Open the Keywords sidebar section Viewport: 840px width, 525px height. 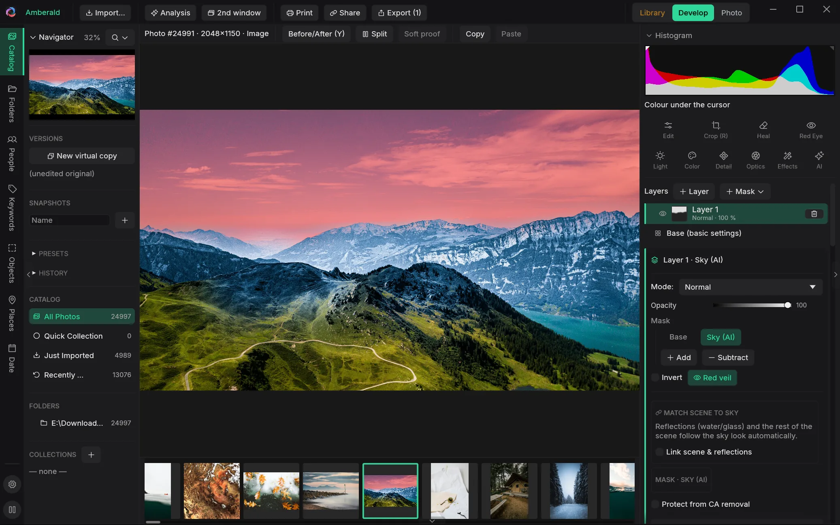pyautogui.click(x=12, y=208)
